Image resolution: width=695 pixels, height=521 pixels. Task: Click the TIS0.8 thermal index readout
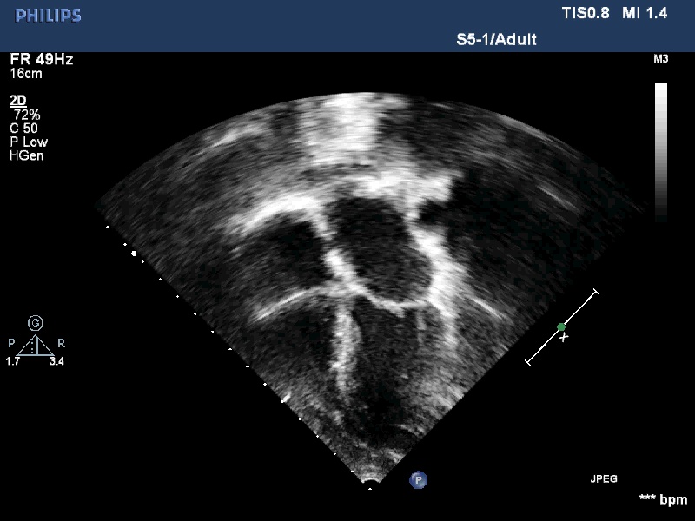coord(586,14)
